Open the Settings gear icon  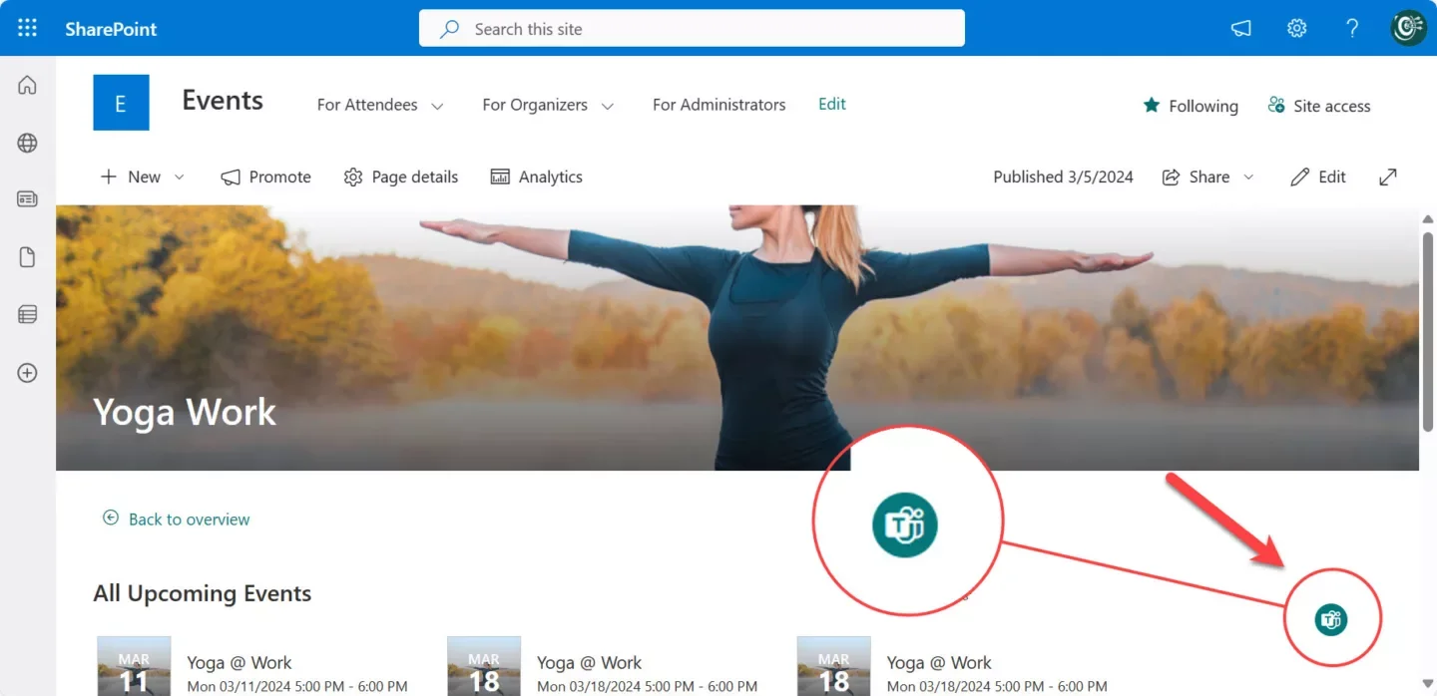click(x=1296, y=28)
